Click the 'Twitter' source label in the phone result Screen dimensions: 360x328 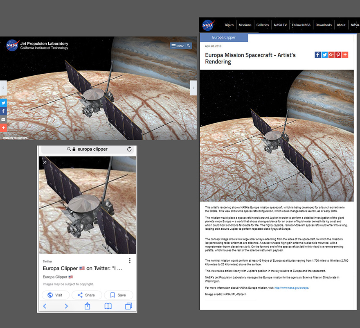[47, 261]
